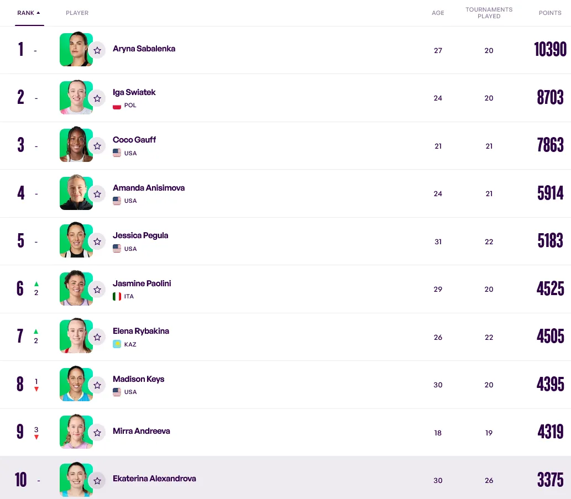Click Mirra Andreeva's star icon
571x499 pixels.
(97, 433)
